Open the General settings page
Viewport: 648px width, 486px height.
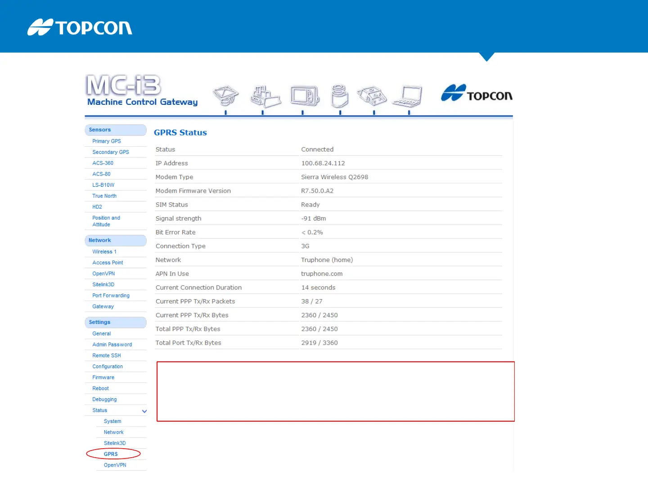(102, 333)
